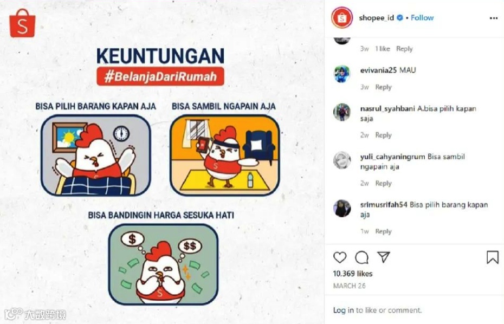
Task: Reply to srimusrifah54's comment
Action: click(x=384, y=231)
